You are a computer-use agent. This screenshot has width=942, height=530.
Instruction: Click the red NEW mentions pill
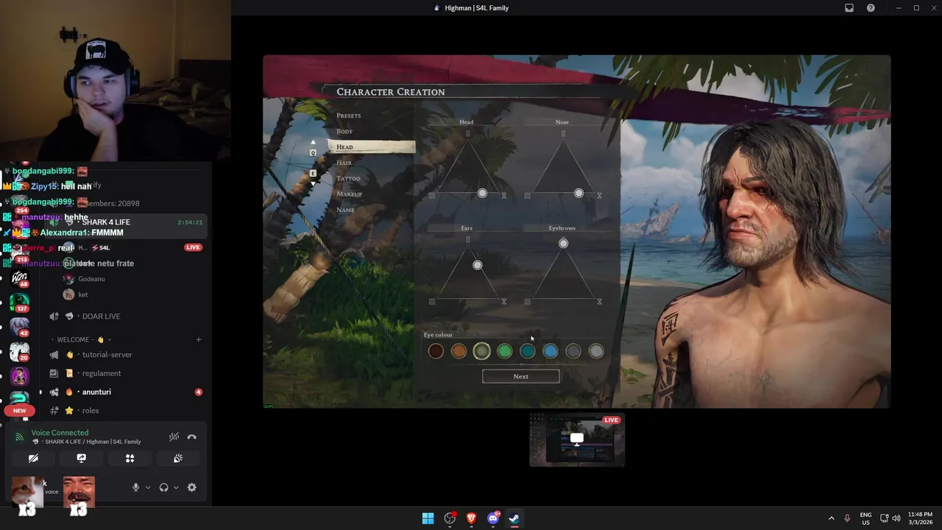[20, 411]
